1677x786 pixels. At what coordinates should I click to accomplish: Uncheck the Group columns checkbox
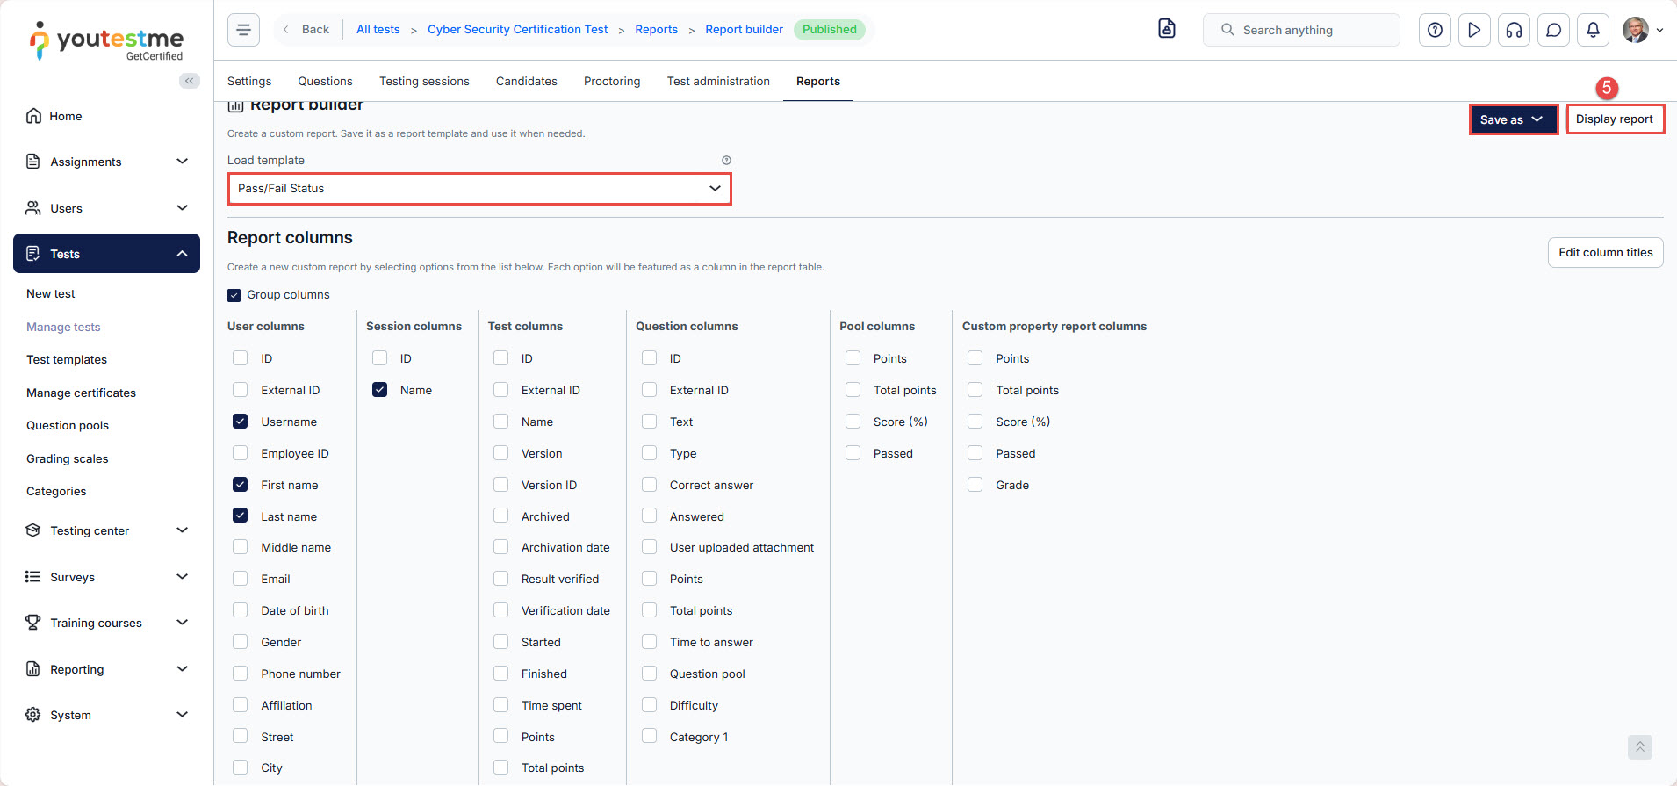point(234,295)
